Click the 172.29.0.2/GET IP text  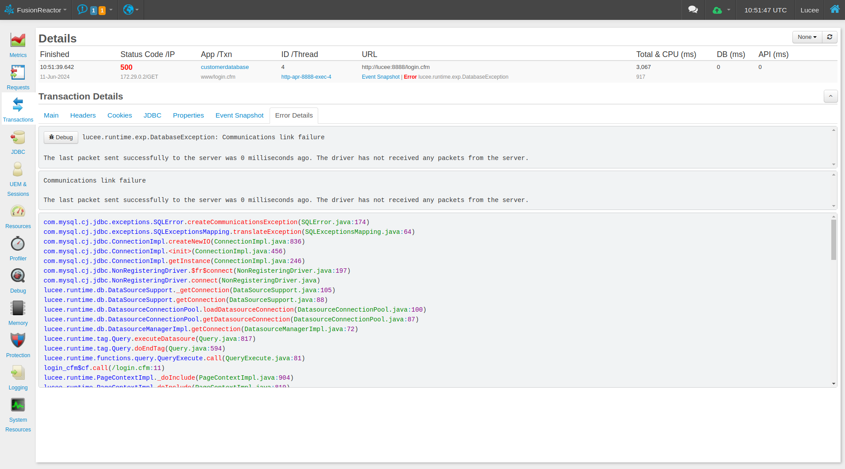pyautogui.click(x=139, y=77)
